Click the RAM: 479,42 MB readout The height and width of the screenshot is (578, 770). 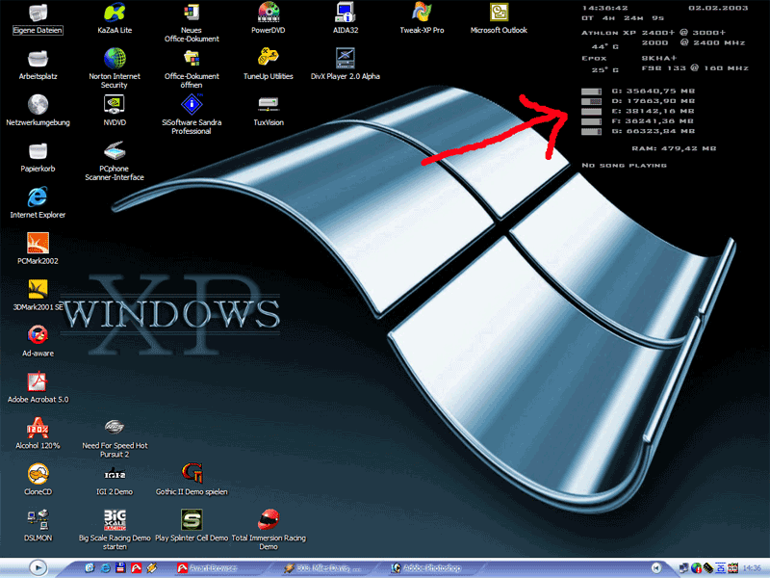(673, 148)
